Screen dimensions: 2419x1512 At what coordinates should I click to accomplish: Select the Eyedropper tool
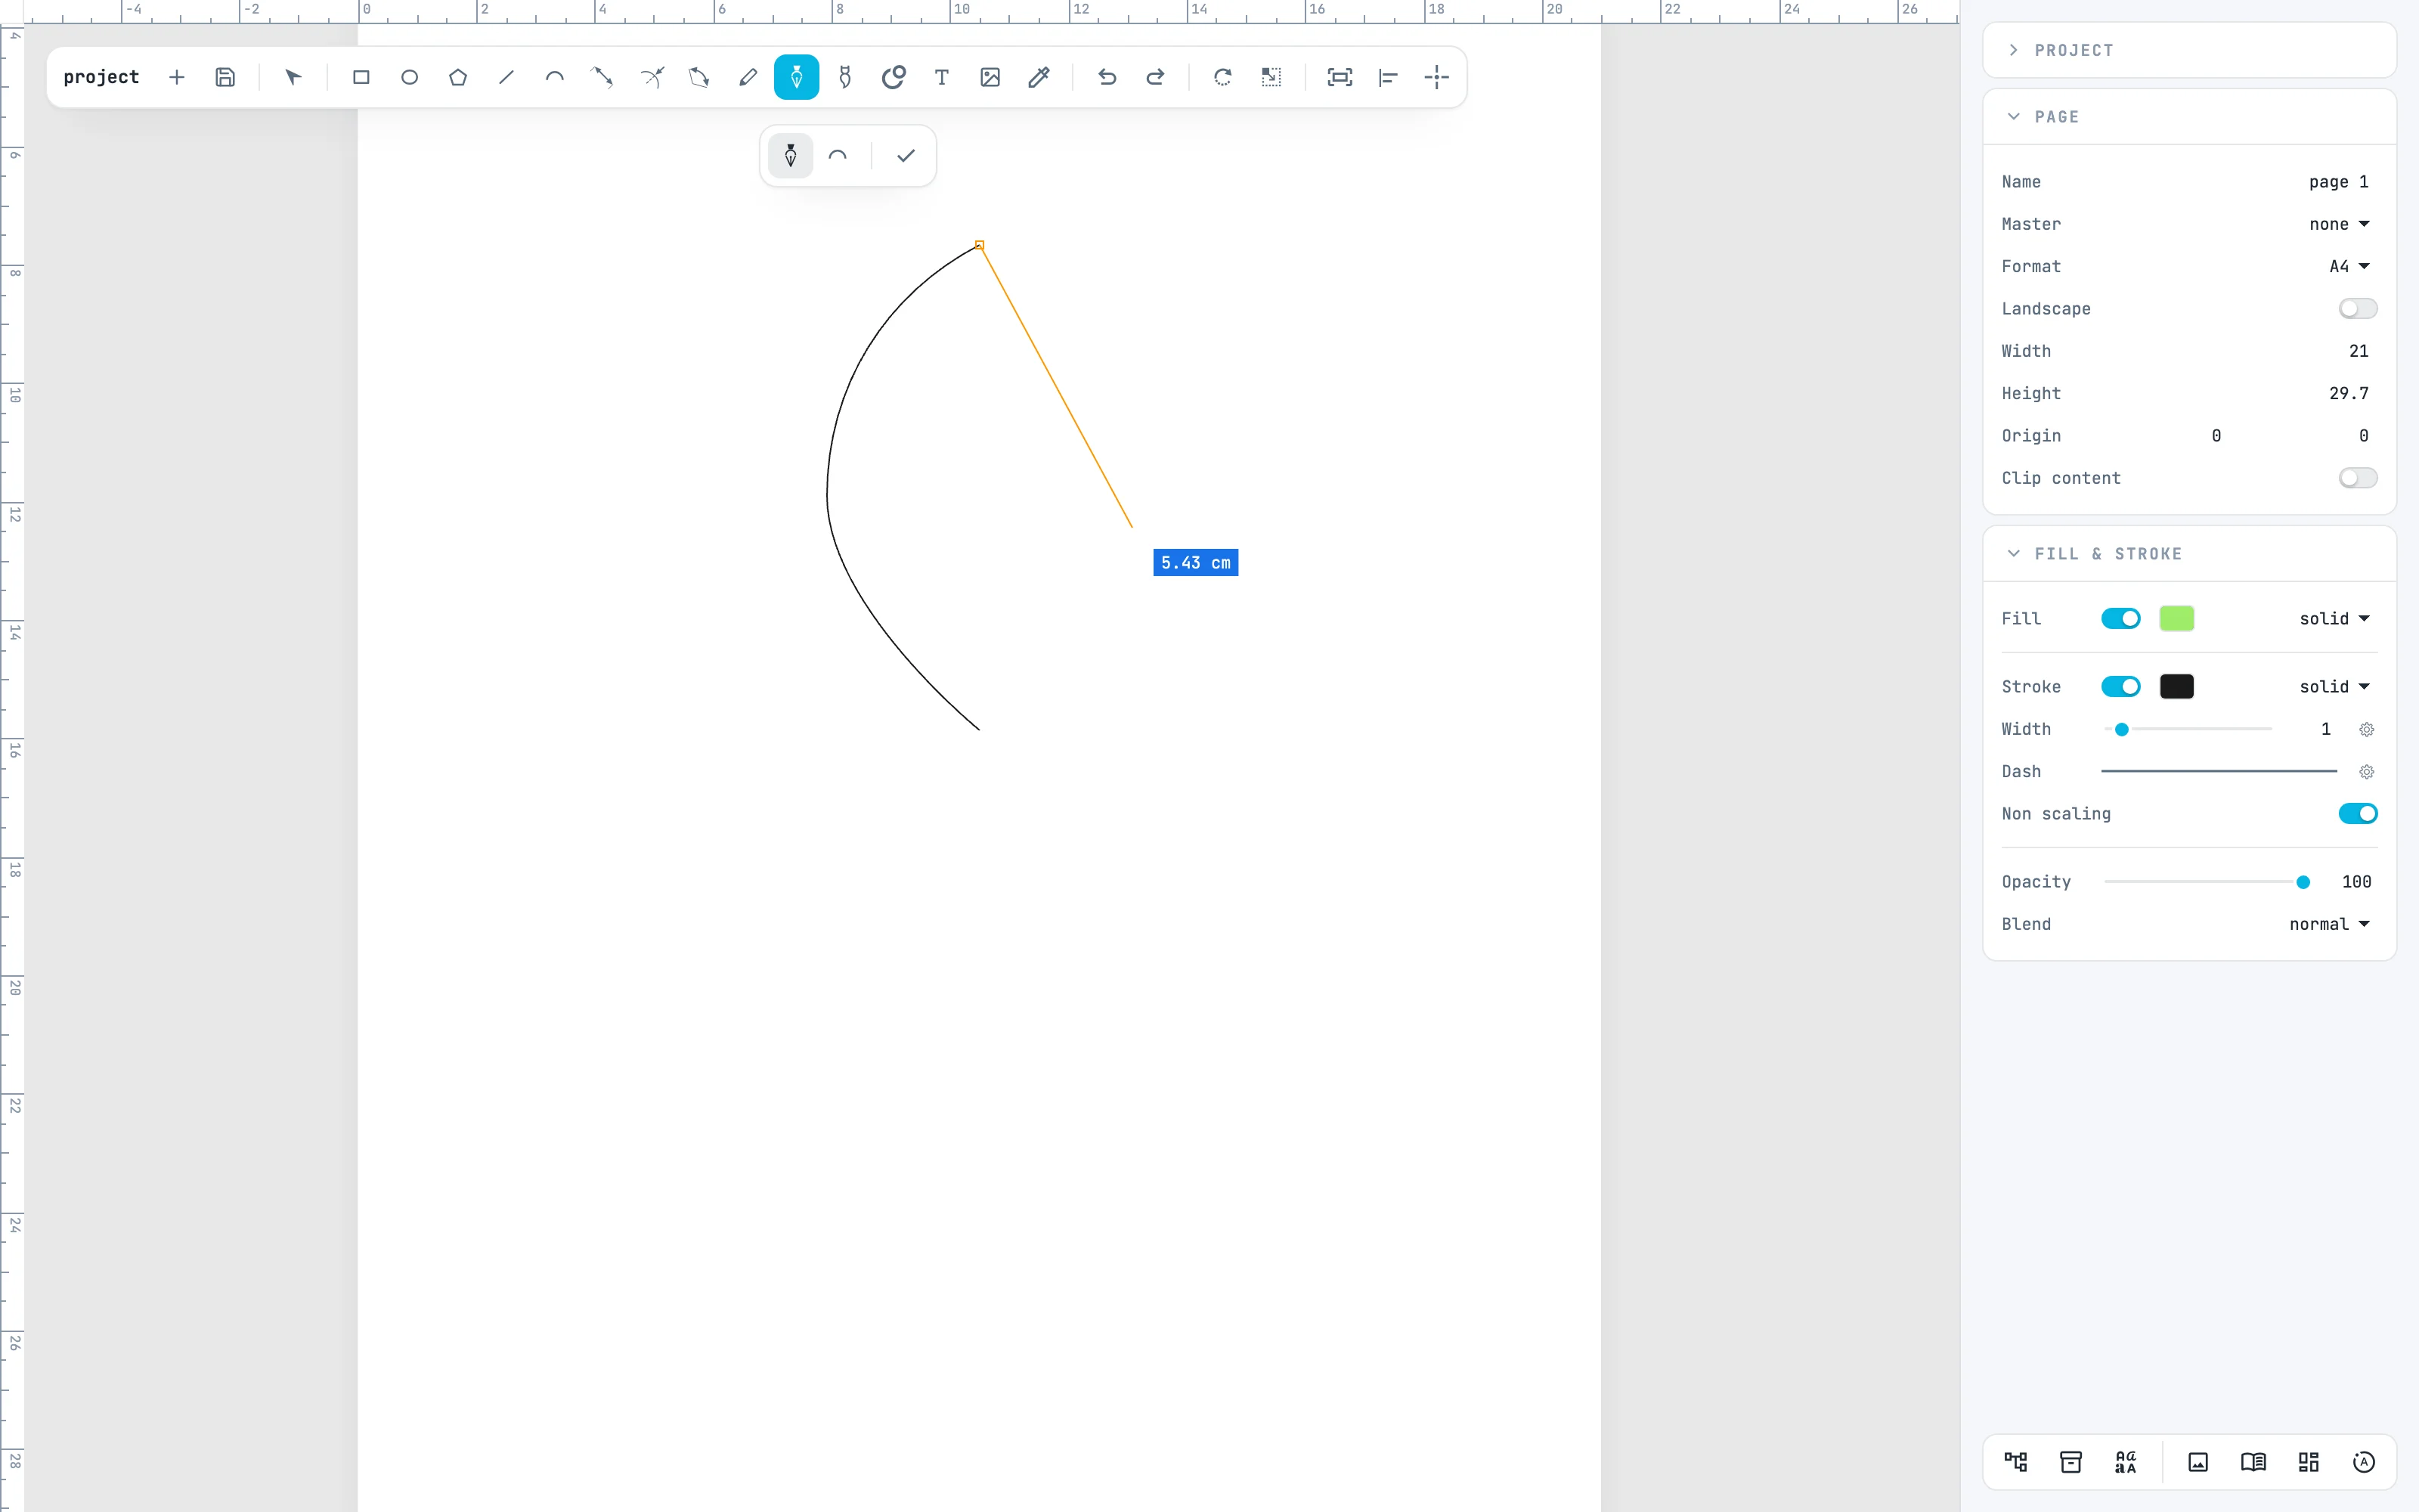(x=1039, y=77)
